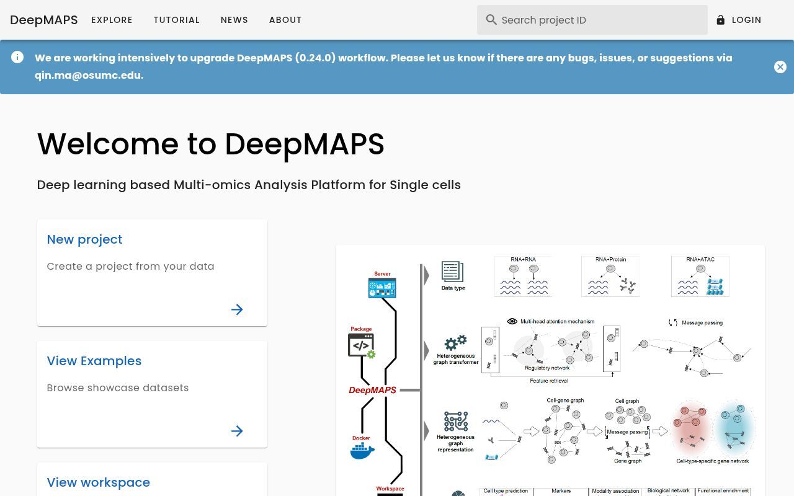
Task: Click the Heterogeneous graph transformer gears icon
Action: (x=455, y=343)
